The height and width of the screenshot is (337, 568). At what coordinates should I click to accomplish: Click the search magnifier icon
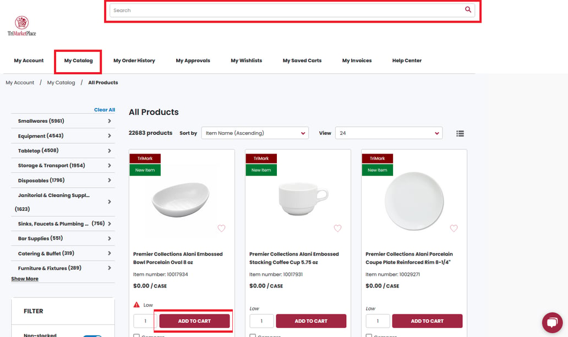(x=468, y=10)
